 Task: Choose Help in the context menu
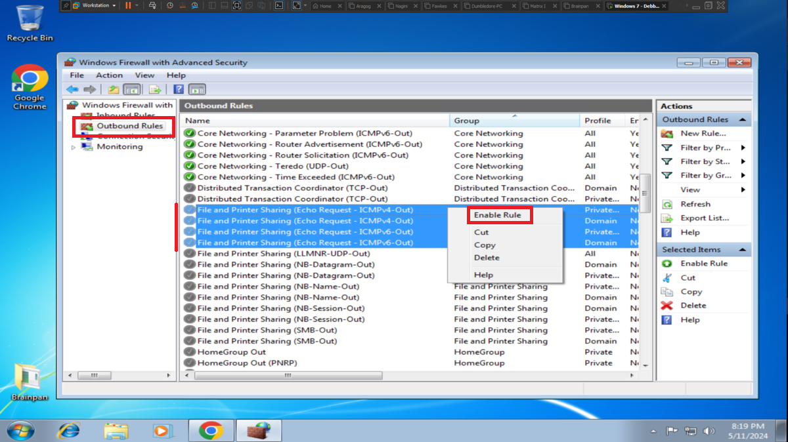coord(483,275)
